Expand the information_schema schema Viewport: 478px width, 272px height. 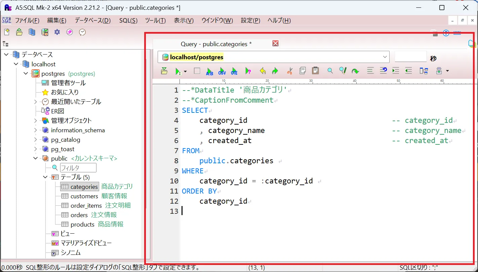click(x=36, y=130)
